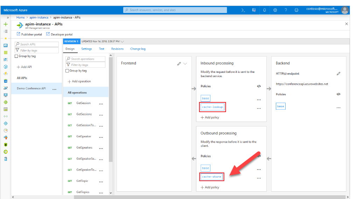Click the pencil edit icon in the Frontend panel

pos(179,63)
